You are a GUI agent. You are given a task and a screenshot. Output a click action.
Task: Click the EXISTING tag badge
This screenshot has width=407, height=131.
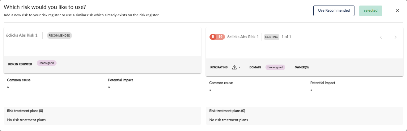tap(272, 37)
